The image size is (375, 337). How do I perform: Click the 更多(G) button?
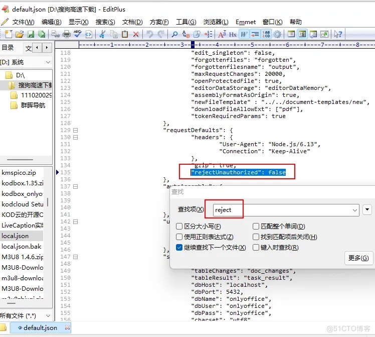[x=358, y=258]
